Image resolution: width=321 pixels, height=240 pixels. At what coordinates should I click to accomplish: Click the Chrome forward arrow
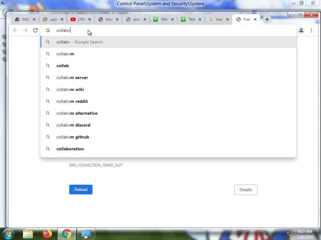click(25, 30)
